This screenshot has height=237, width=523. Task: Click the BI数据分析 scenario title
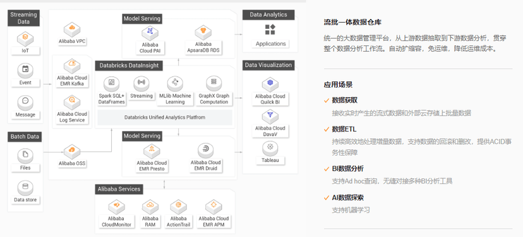(347, 169)
